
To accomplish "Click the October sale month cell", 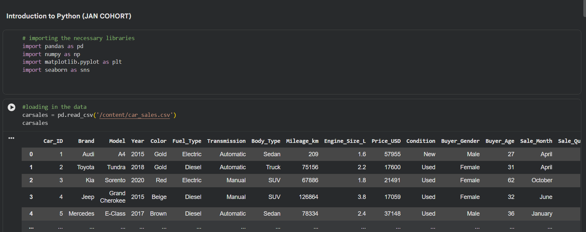I will 542,180.
